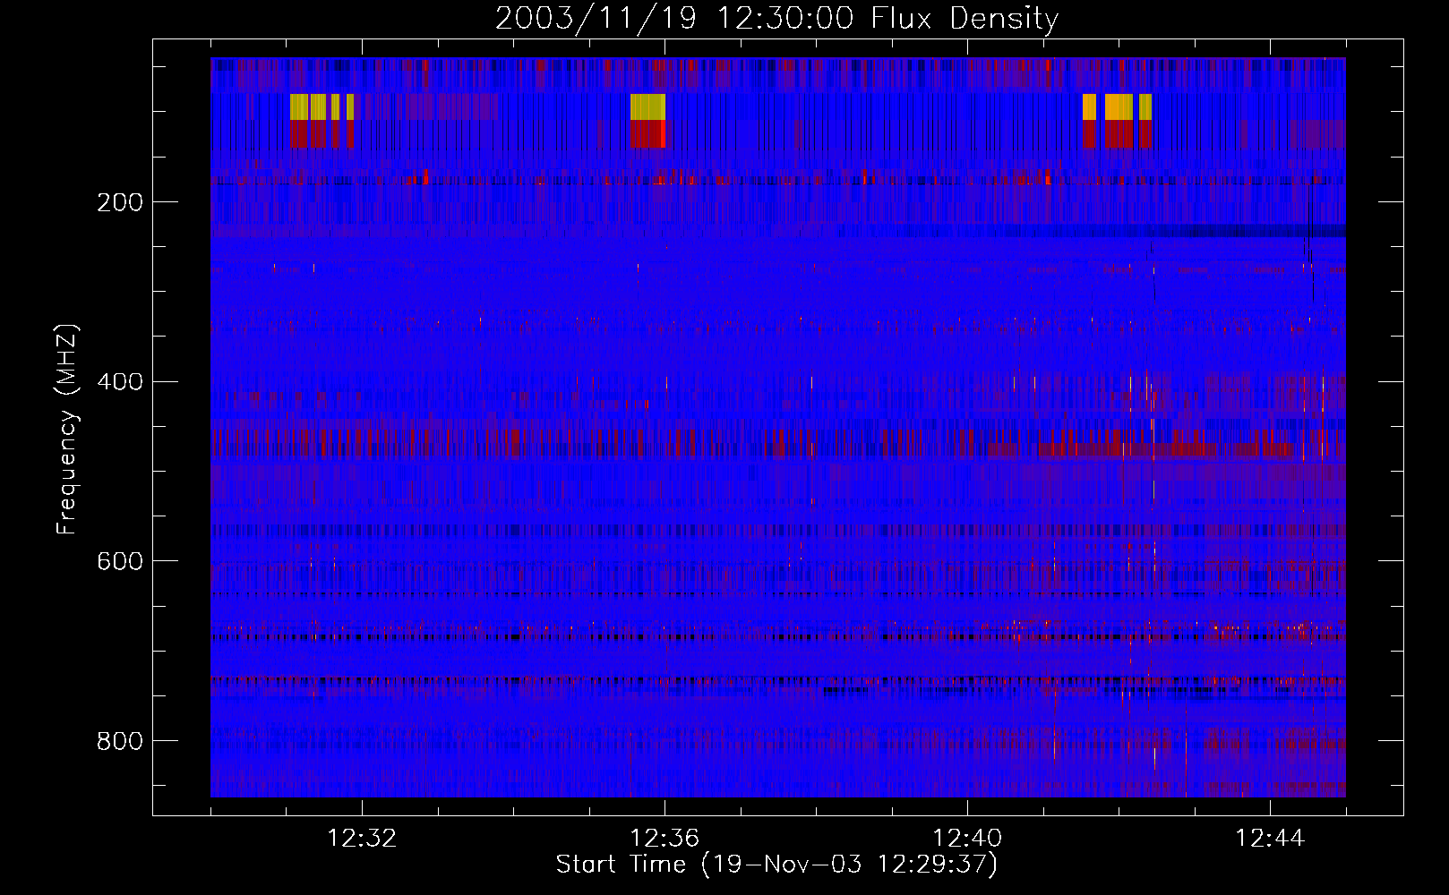
Task: Click the orange burst block near 12:42
Action: tap(1119, 107)
